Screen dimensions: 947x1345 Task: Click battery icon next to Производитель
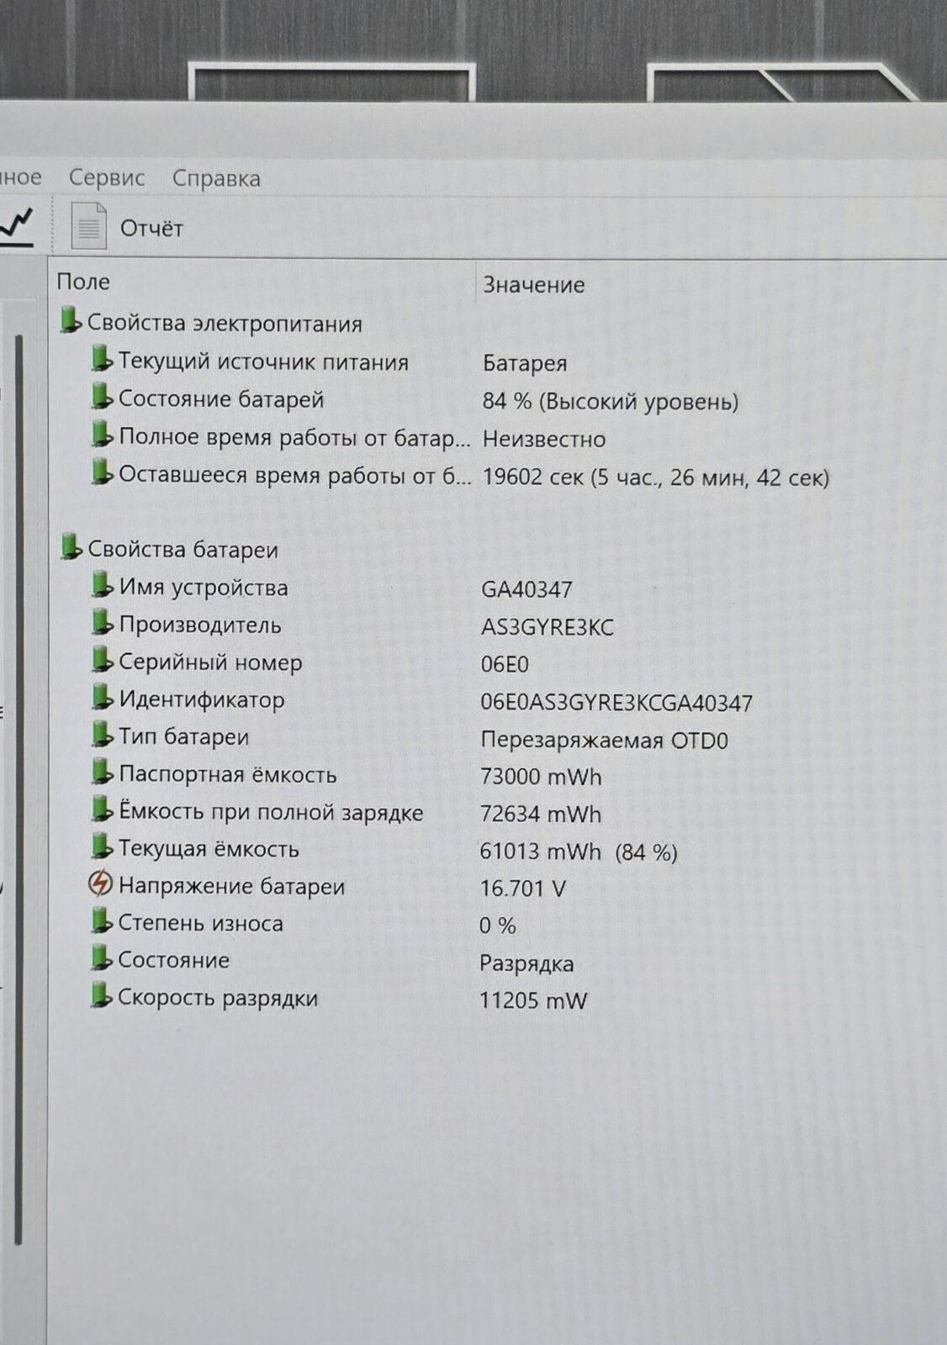[102, 623]
